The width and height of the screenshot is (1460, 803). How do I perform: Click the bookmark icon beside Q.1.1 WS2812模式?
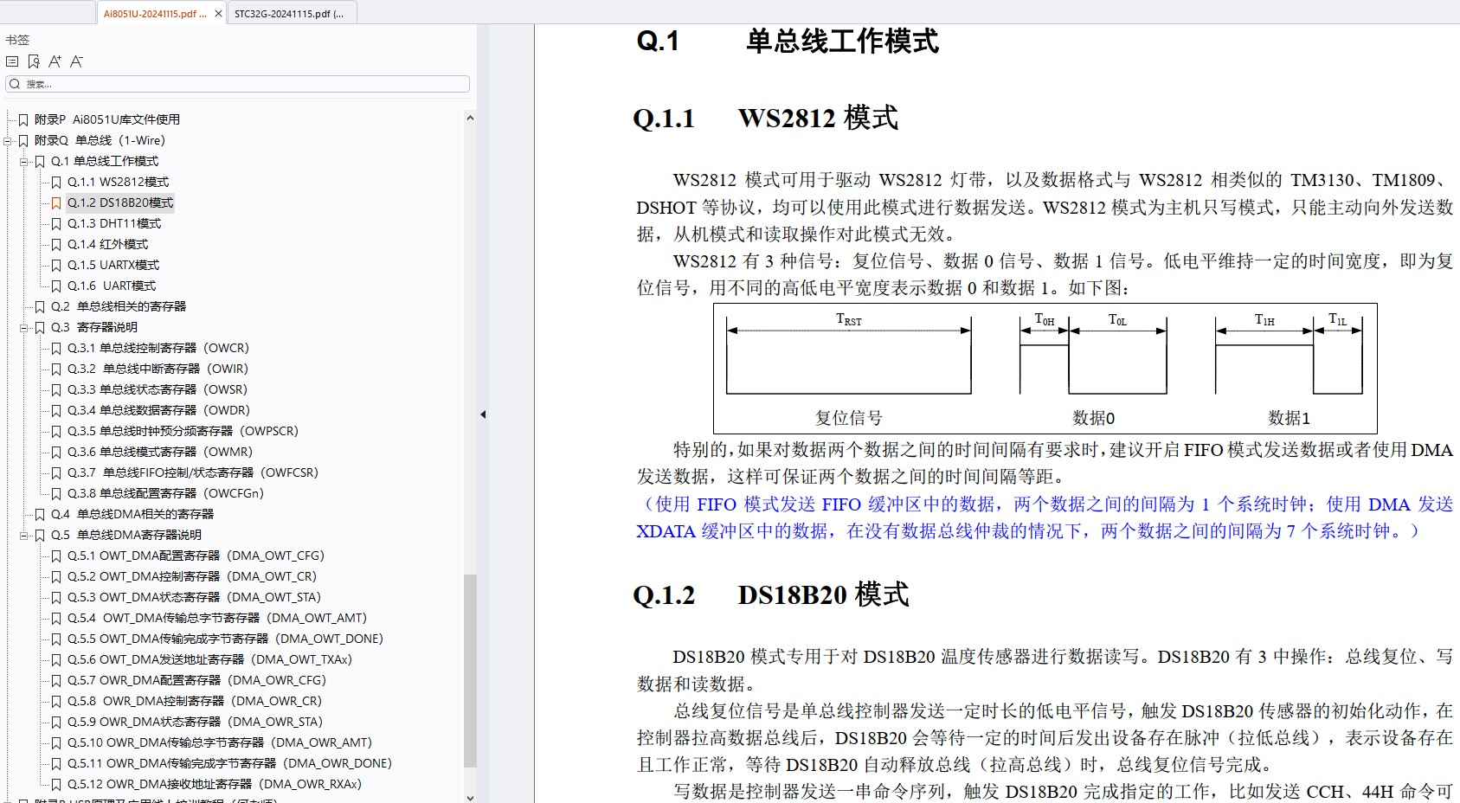point(56,182)
